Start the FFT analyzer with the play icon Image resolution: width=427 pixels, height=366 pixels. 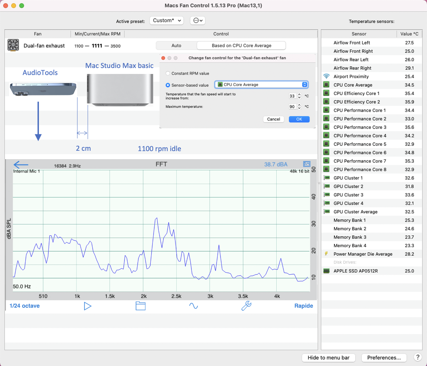(88, 306)
